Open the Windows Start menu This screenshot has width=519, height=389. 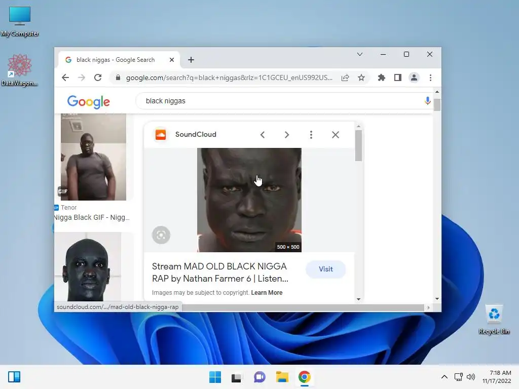(x=215, y=377)
